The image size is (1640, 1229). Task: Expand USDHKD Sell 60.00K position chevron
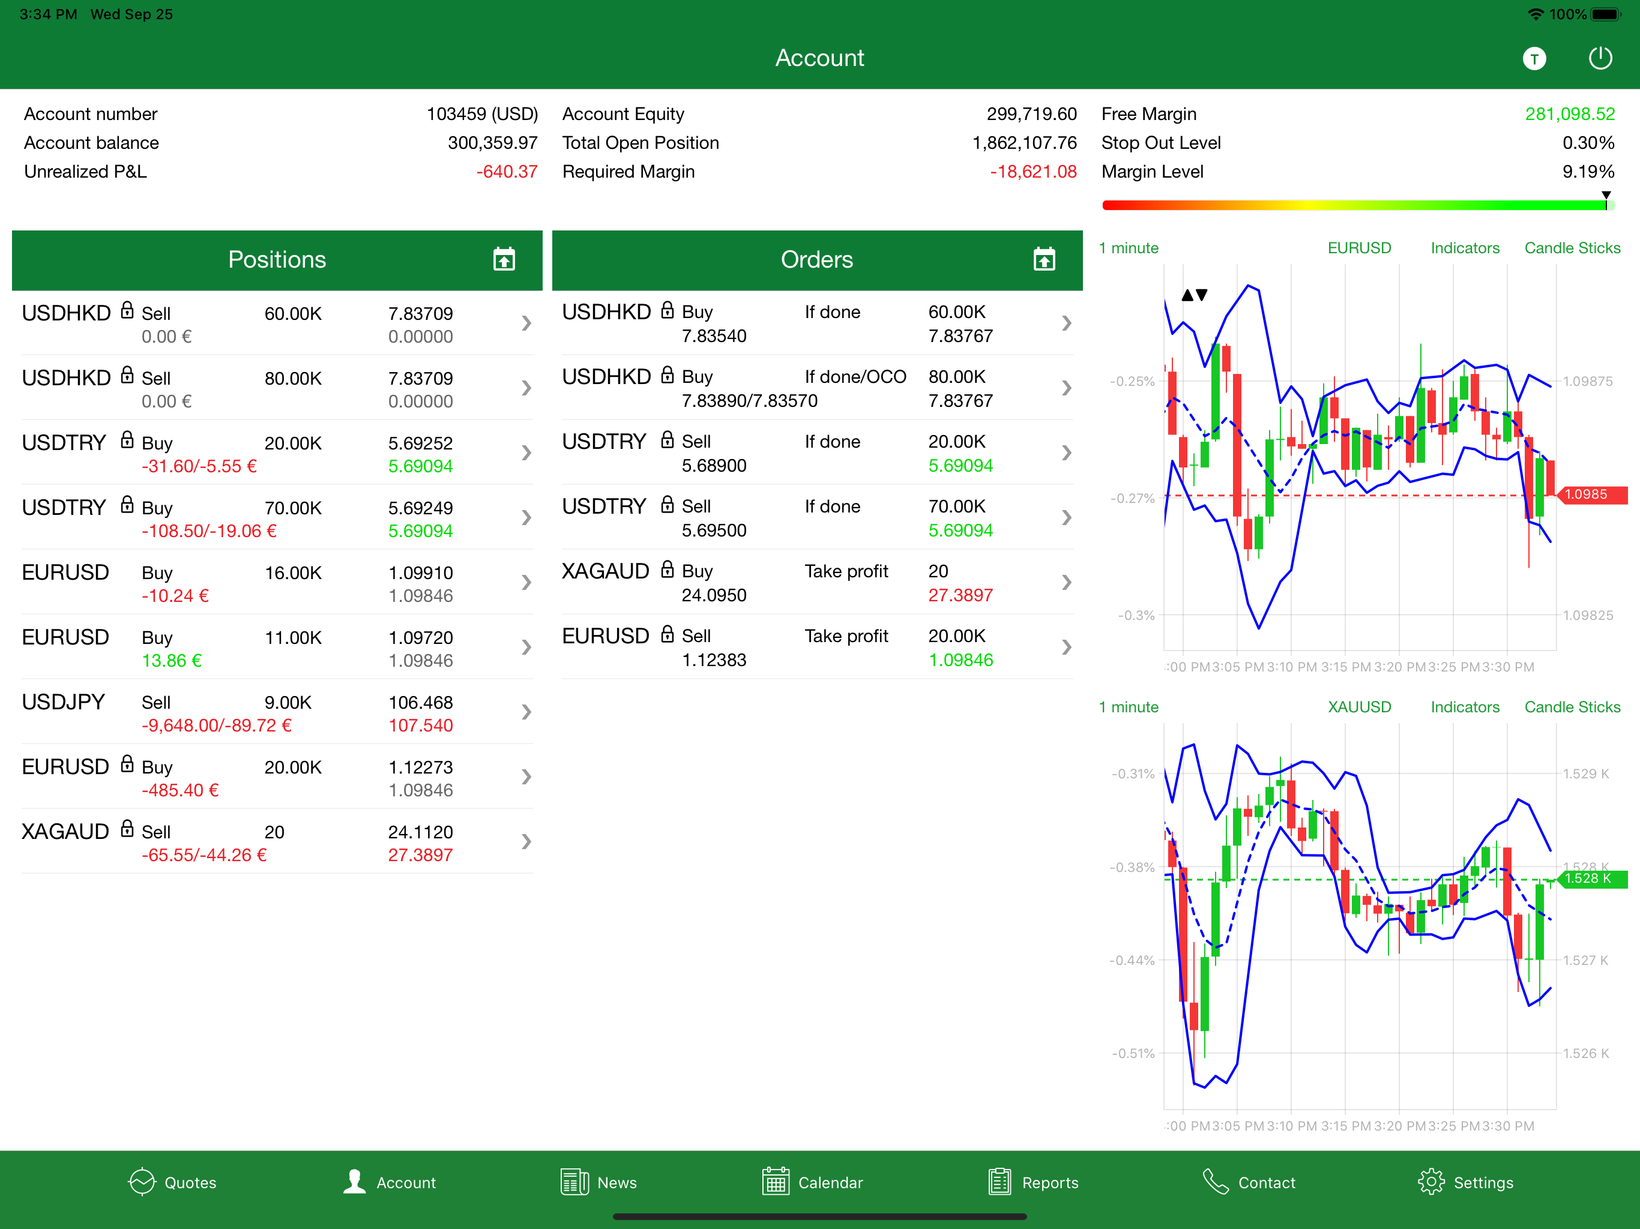[526, 323]
